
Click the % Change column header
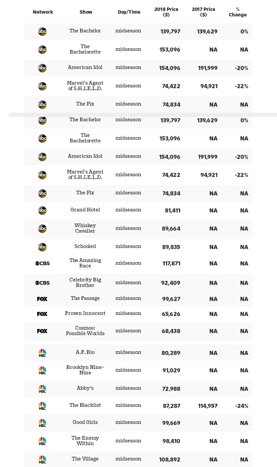tap(238, 12)
